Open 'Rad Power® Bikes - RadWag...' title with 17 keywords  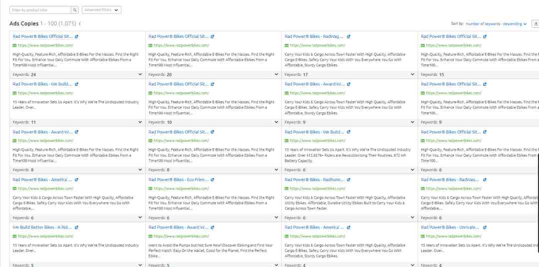pos(314,36)
